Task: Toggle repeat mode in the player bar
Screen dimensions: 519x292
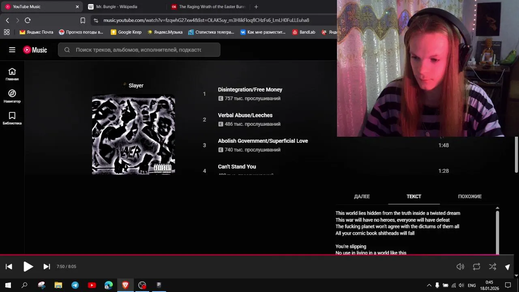Action: coord(476,266)
